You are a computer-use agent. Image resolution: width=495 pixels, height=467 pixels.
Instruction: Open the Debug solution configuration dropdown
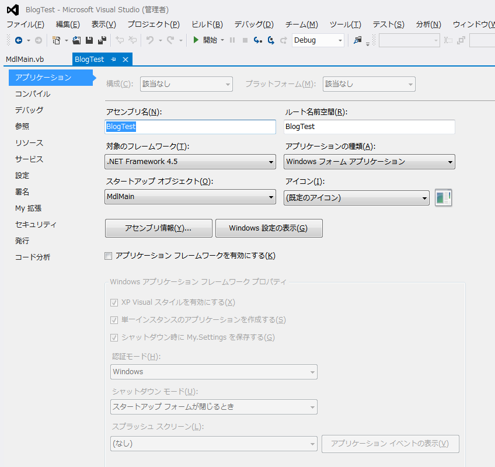click(x=318, y=40)
